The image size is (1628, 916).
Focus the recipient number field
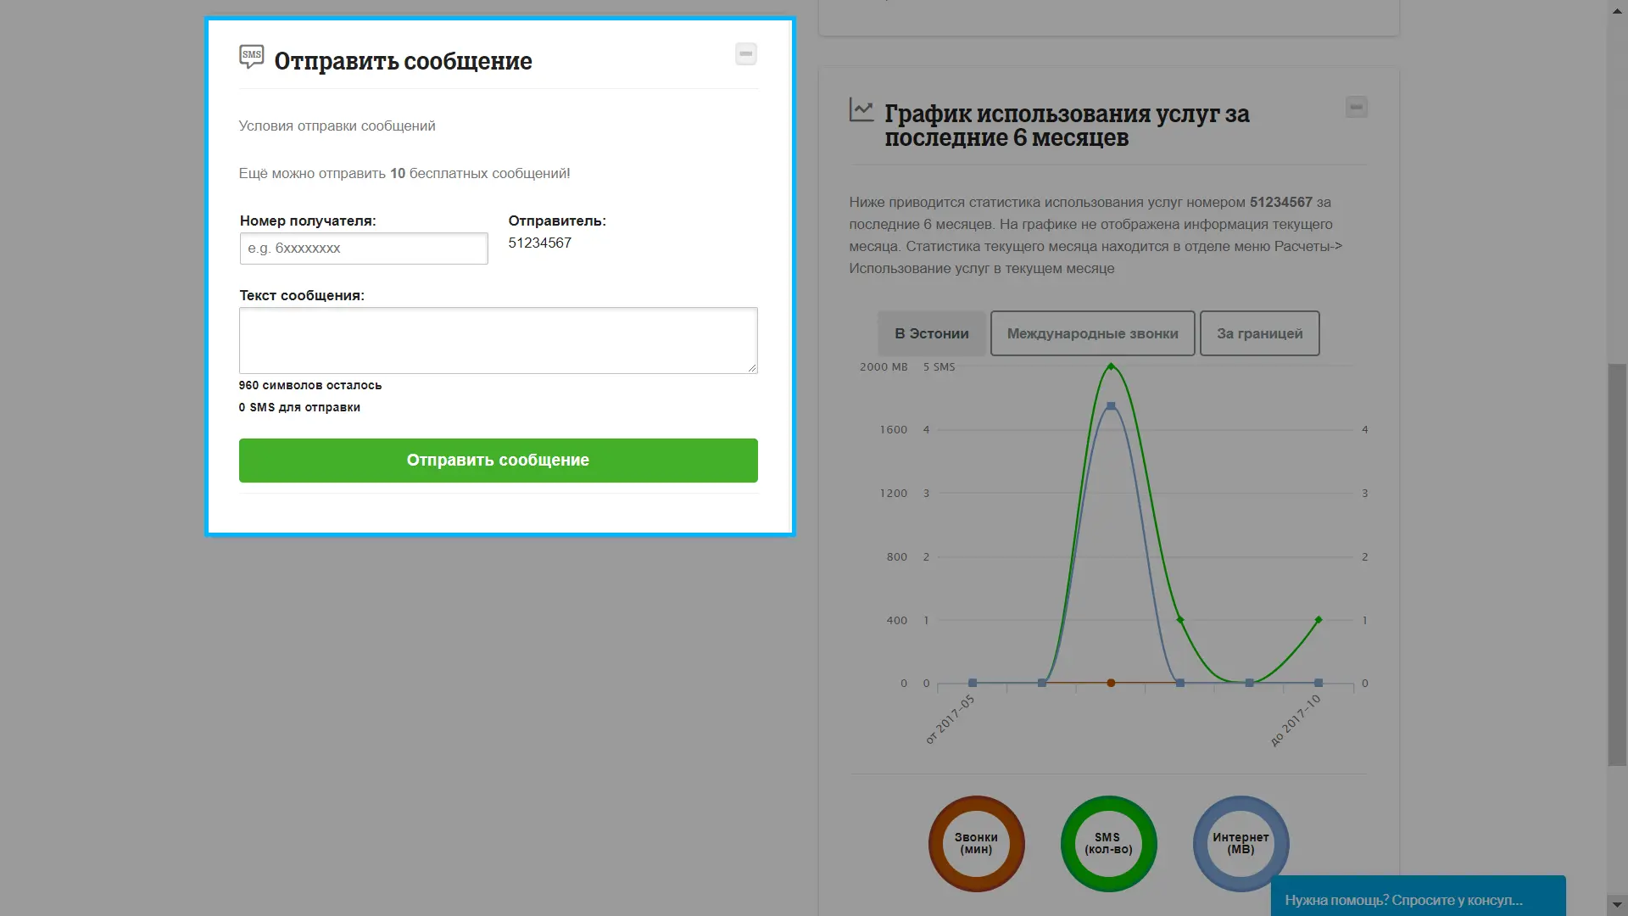coord(364,249)
